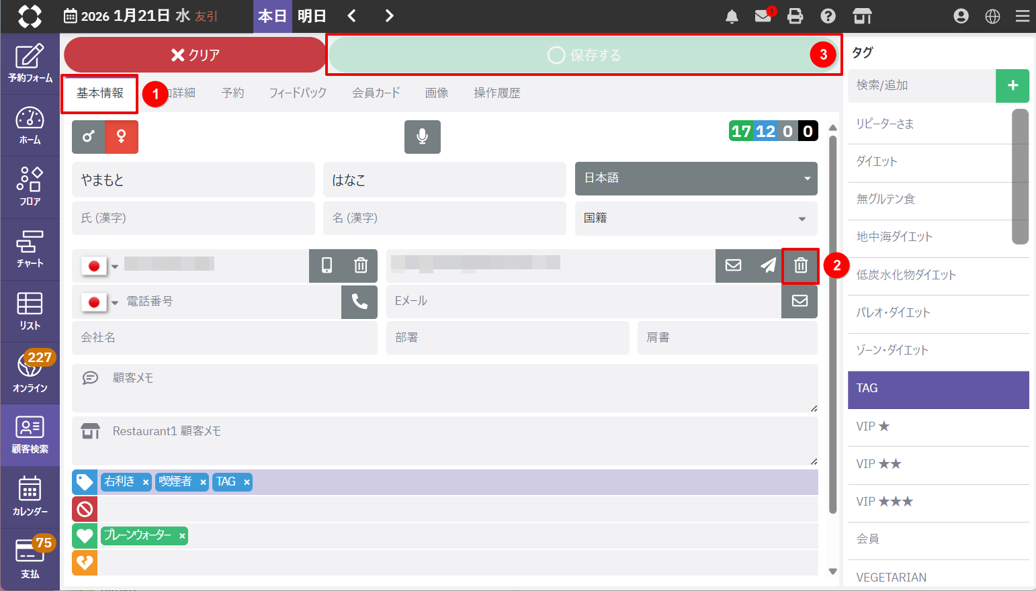
Task: Click the store icon in top bar
Action: pyautogui.click(x=862, y=16)
